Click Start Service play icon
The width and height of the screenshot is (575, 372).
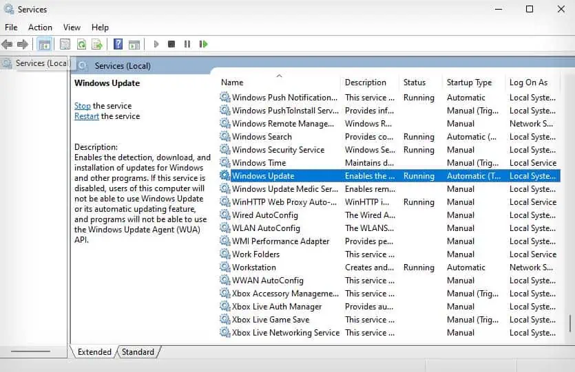point(156,44)
